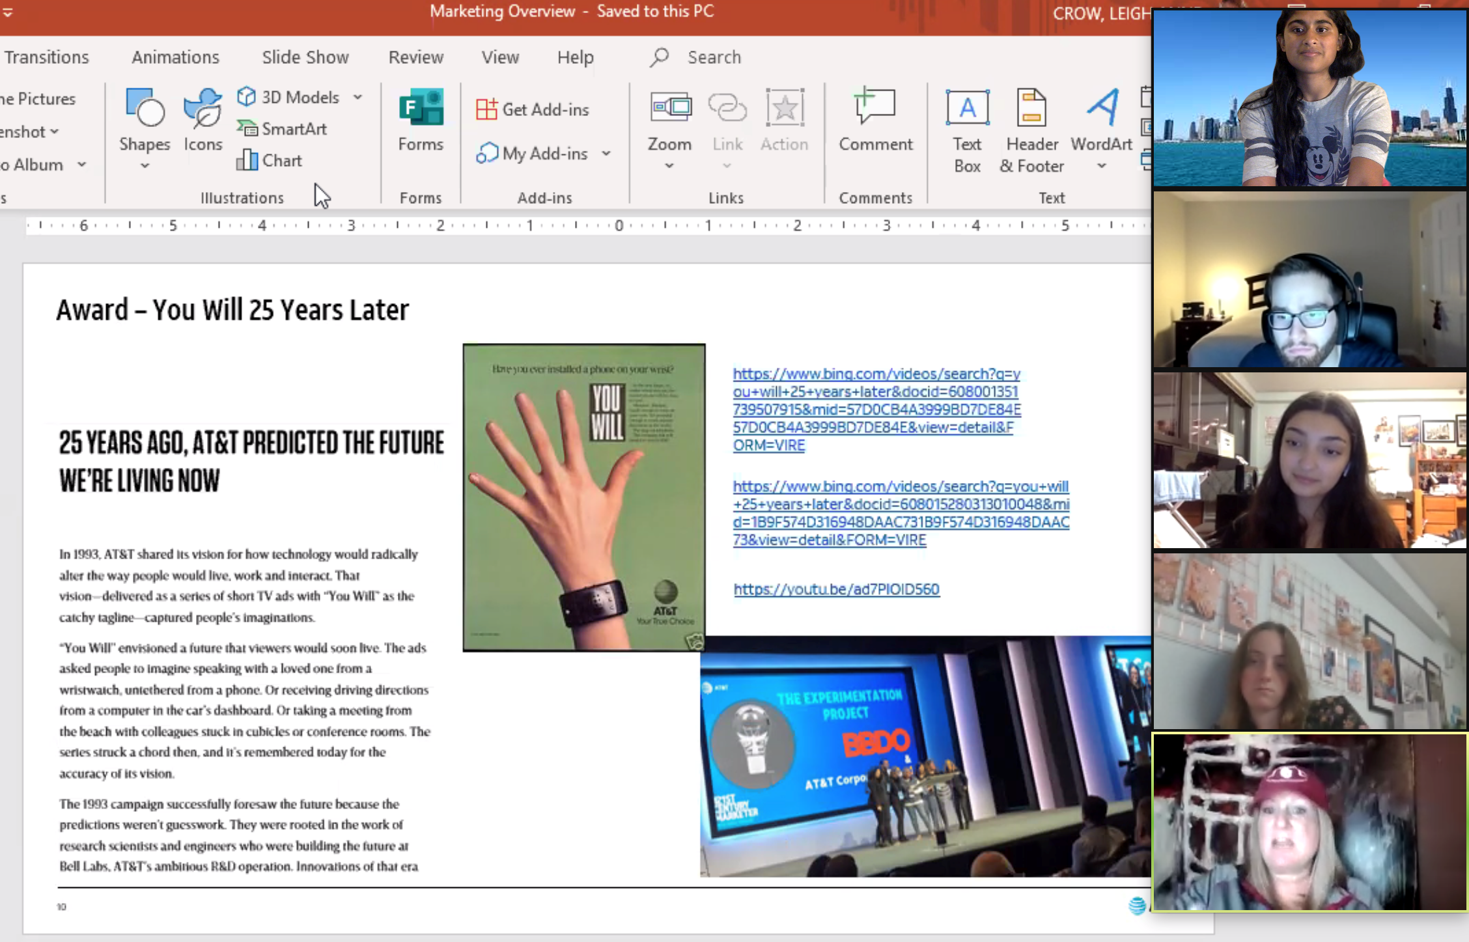Click Get Add-ins store icon
The width and height of the screenshot is (1469, 942).
click(486, 109)
